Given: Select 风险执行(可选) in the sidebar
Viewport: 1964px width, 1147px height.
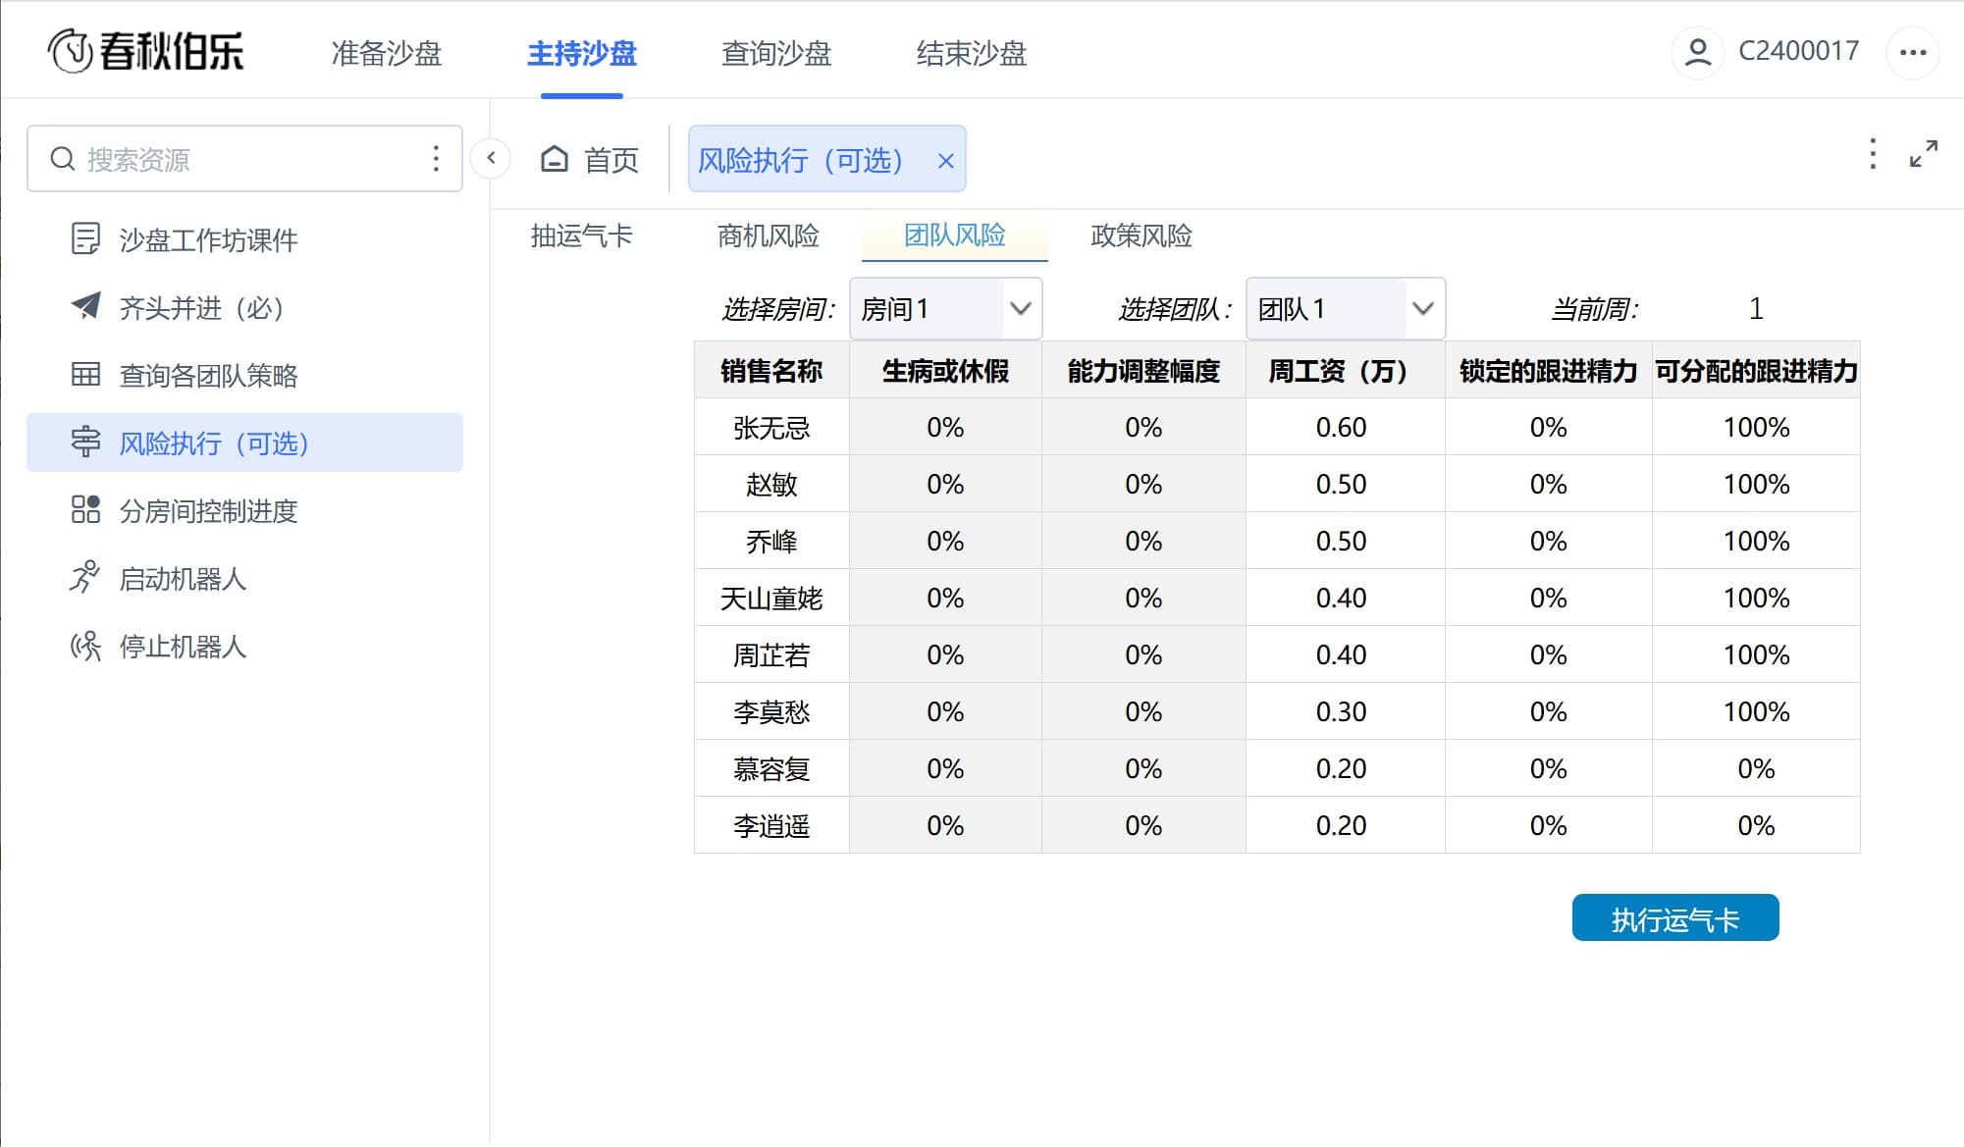Looking at the screenshot, I should pyautogui.click(x=244, y=443).
